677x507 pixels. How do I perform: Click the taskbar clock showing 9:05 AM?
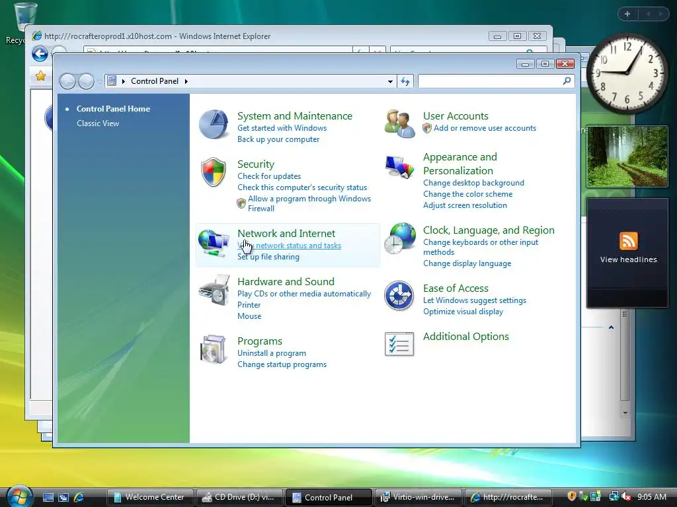point(651,496)
